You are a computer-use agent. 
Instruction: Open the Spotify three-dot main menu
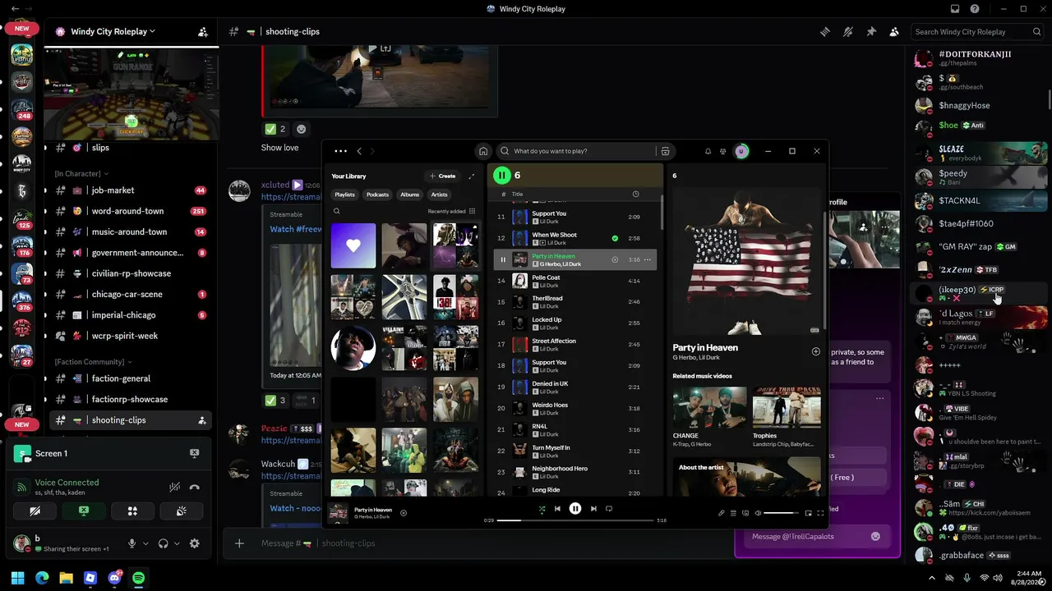tap(340, 151)
